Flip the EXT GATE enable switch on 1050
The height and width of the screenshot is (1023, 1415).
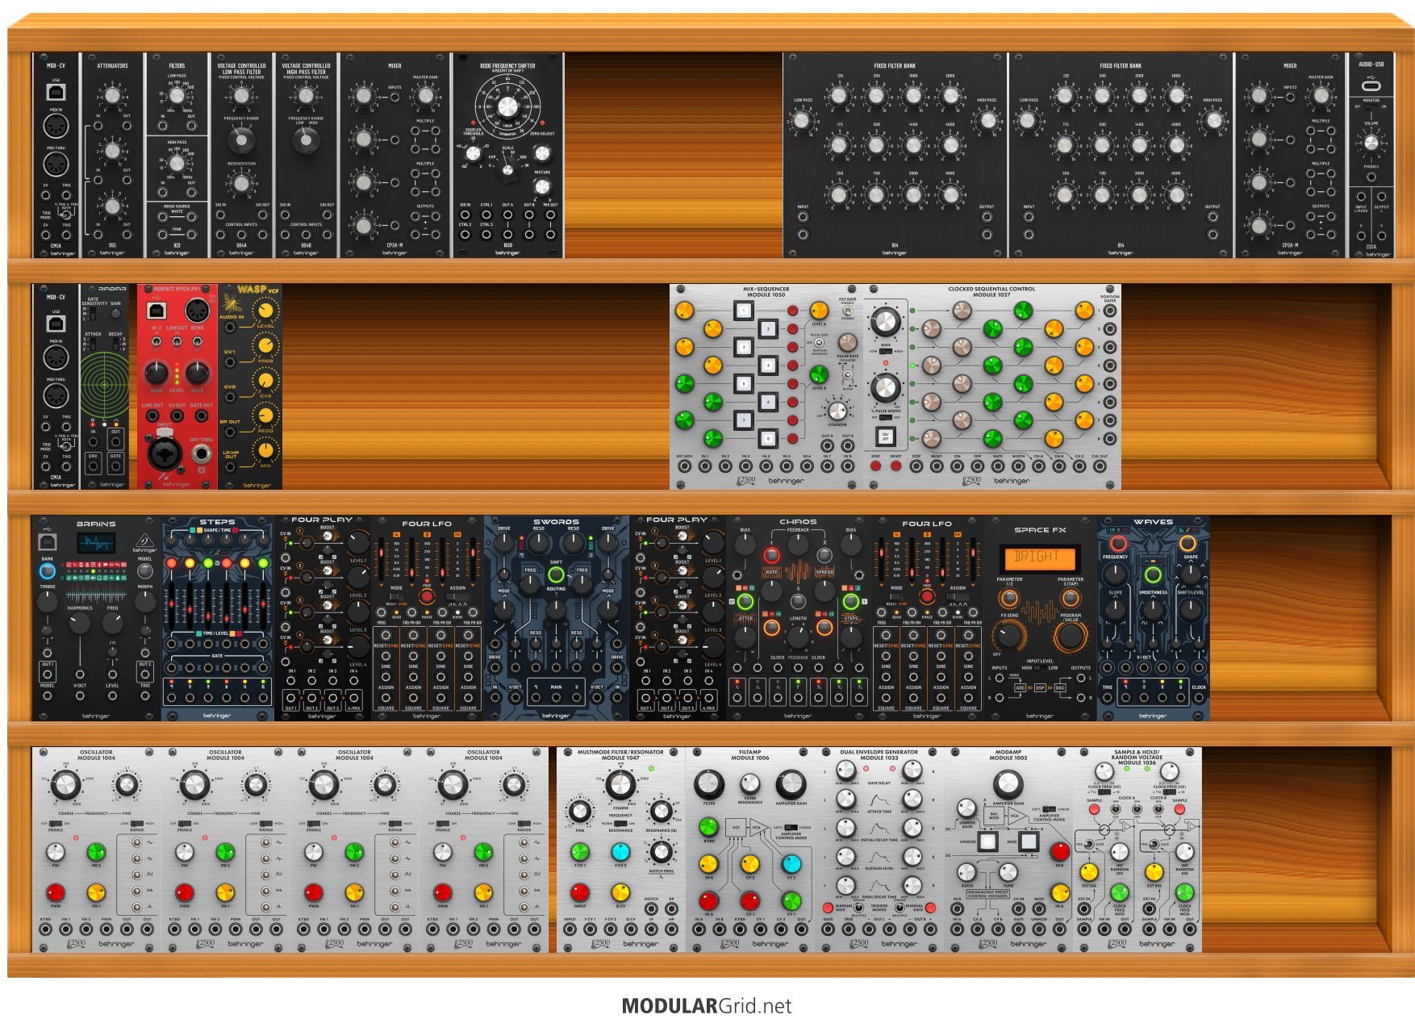[x=848, y=311]
